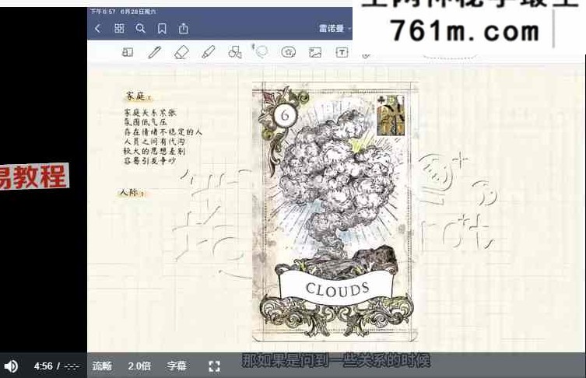This screenshot has width=586, height=378.
Task: Click the line 存在情绪不稳定的人
Action: [x=163, y=132]
